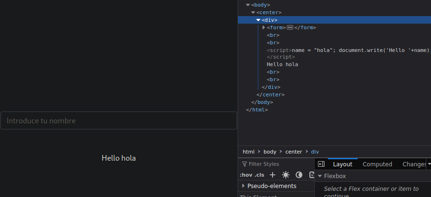This screenshot has height=197, width=431.
Task: Collapse the selected div node
Action: tap(258, 20)
